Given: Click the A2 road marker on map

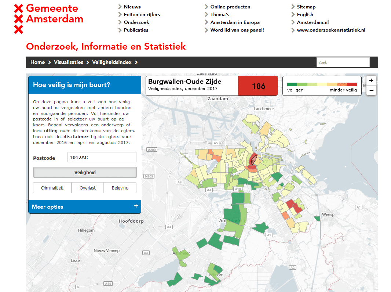Looking at the screenshot, I should 292,267.
